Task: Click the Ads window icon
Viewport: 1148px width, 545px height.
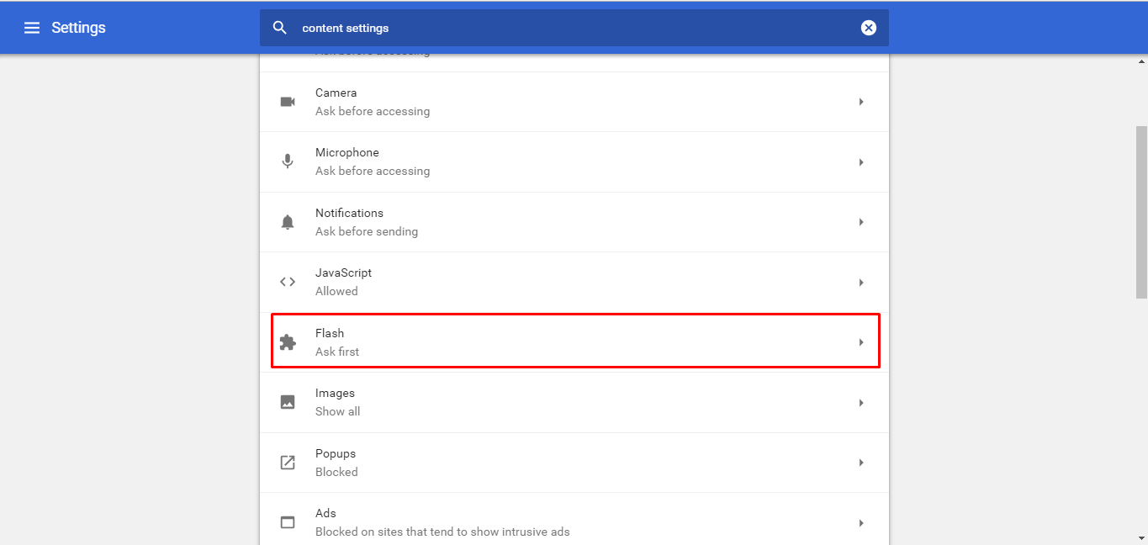Action: pos(288,522)
